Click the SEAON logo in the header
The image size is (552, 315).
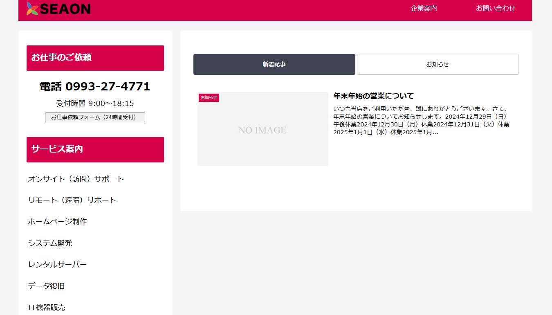click(x=58, y=9)
